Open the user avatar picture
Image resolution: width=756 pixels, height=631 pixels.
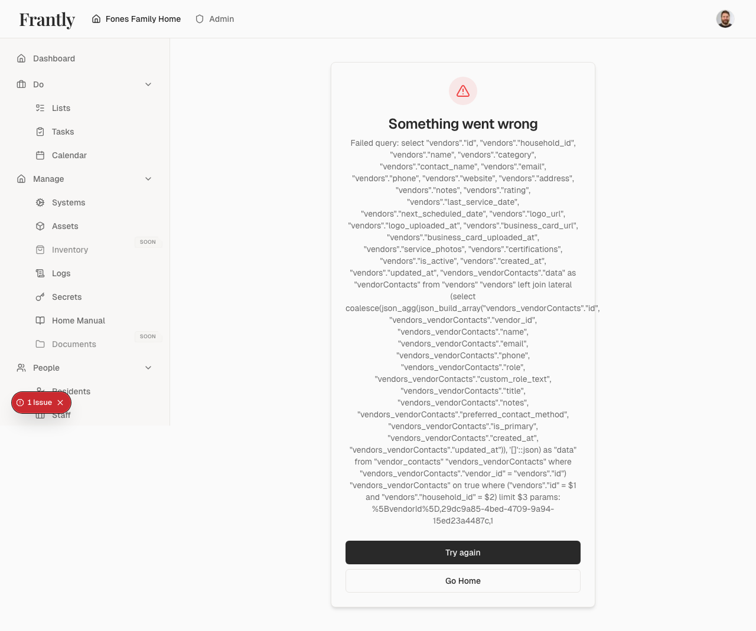725,18
